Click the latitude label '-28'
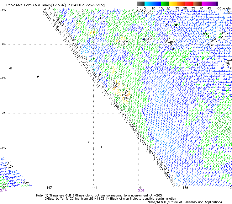The image size is (232, 204). point(3,148)
